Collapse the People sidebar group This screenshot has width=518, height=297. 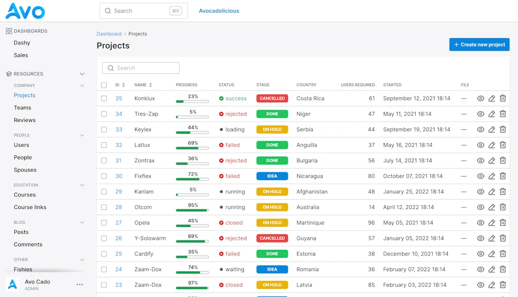[82, 135]
